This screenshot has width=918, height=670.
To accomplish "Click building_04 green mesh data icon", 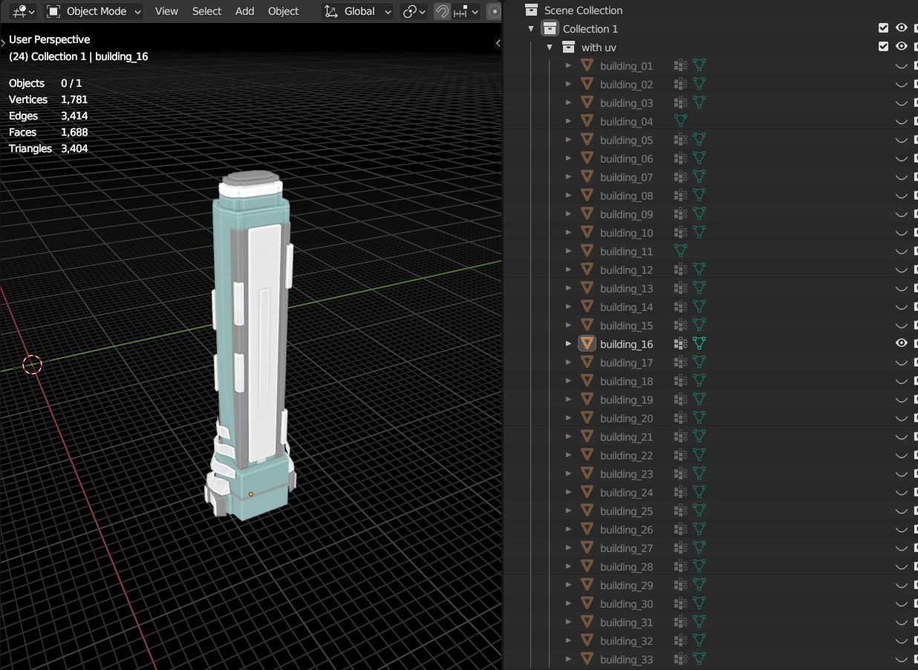I will pyautogui.click(x=680, y=121).
